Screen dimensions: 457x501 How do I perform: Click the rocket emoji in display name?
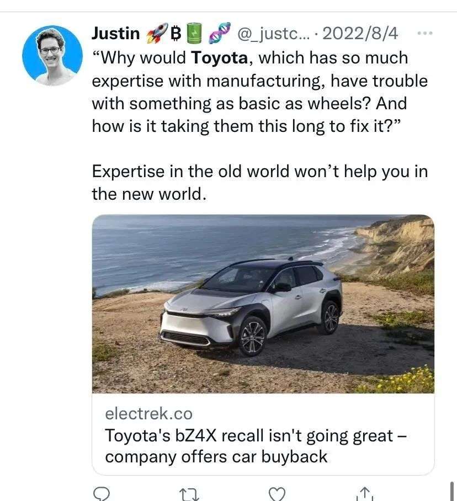(x=157, y=33)
